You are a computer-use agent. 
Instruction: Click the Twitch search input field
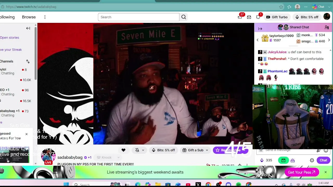139,17
